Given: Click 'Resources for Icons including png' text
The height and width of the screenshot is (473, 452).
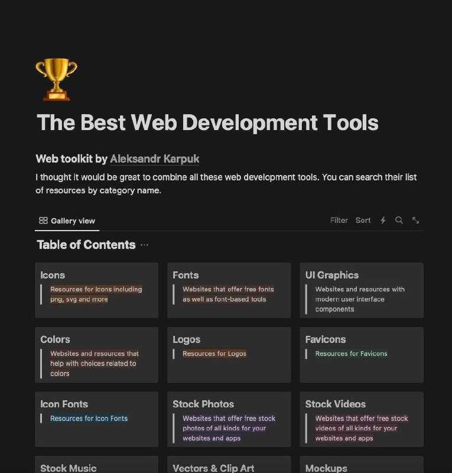Looking at the screenshot, I should coord(96,294).
